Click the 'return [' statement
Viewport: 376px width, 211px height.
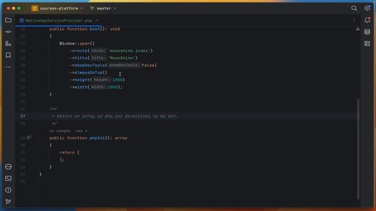pyautogui.click(x=69, y=152)
